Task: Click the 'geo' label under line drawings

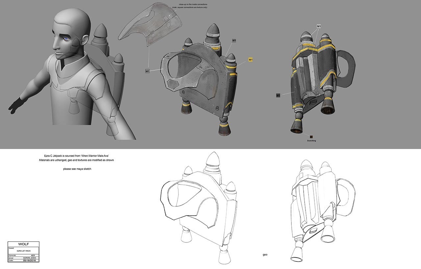Action: click(265, 255)
